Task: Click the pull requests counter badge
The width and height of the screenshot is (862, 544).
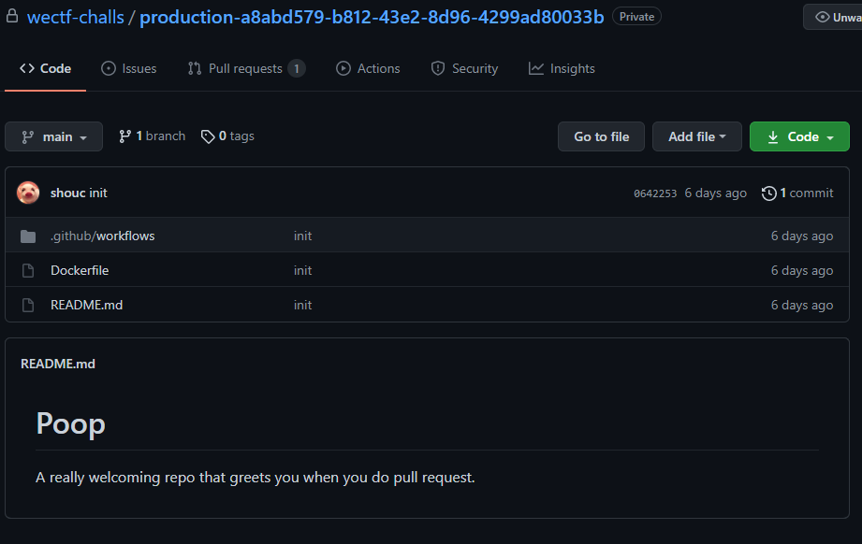Action: coord(297,68)
